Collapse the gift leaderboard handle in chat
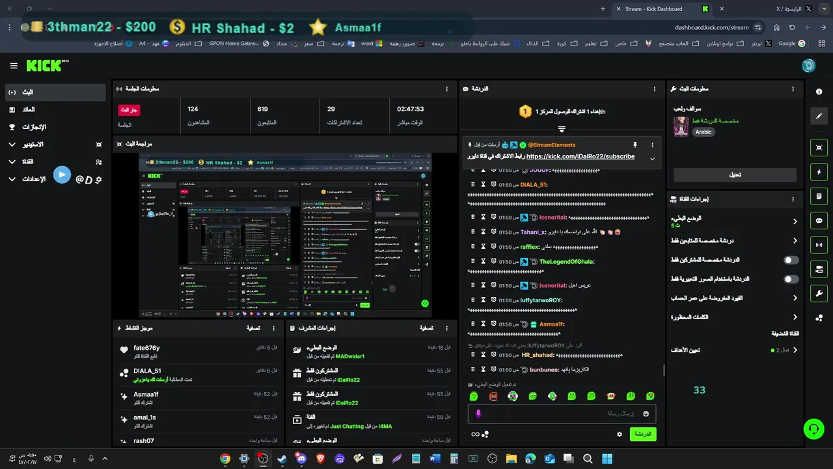Viewport: 833px width, 469px height. point(562,129)
